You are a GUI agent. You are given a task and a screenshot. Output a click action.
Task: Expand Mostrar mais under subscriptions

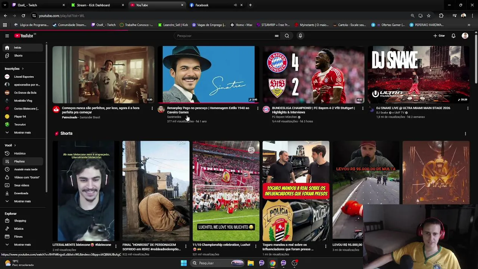[24, 133]
